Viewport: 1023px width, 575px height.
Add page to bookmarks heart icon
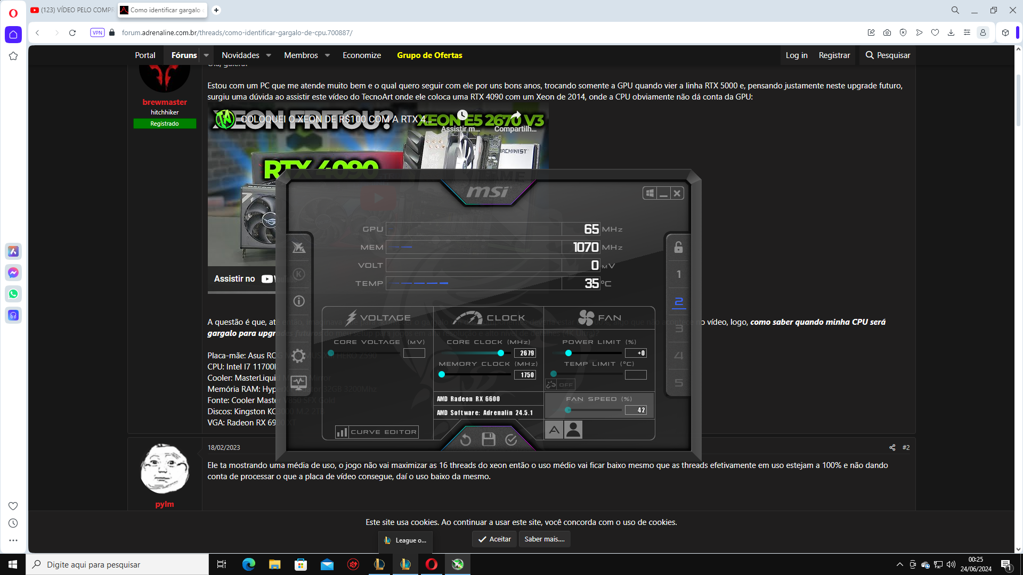click(x=935, y=32)
